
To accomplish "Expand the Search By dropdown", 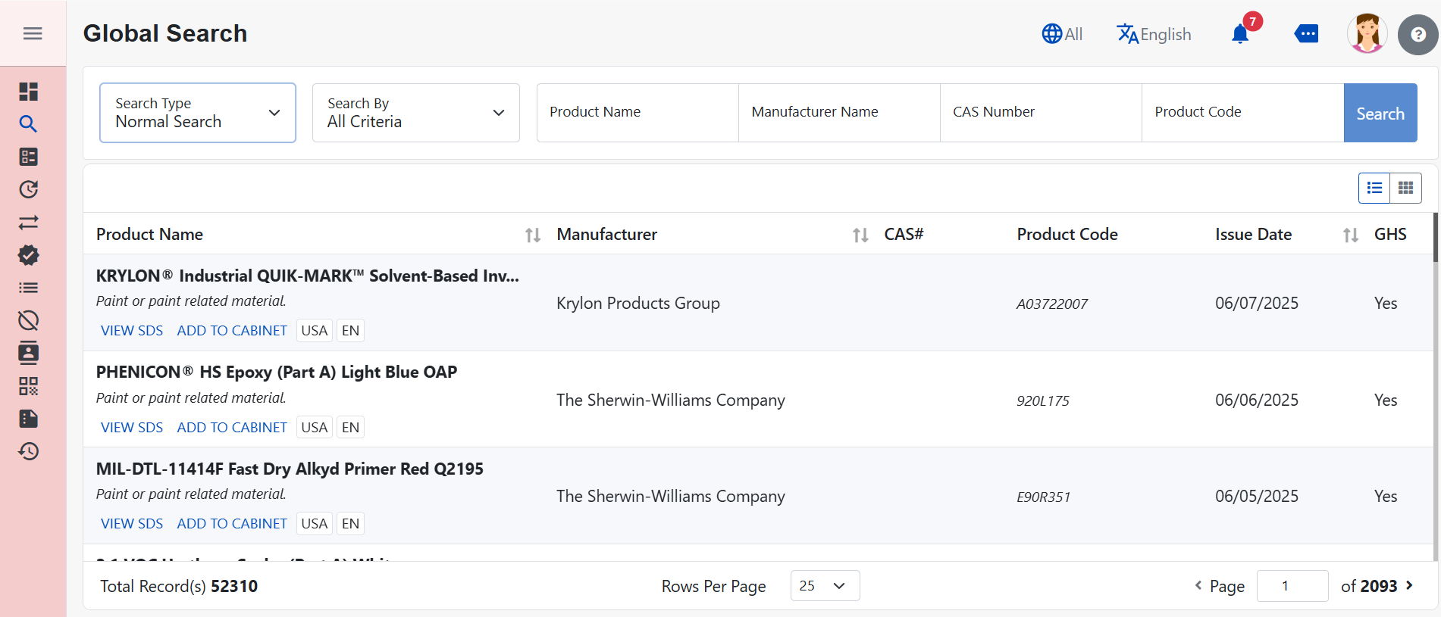I will tap(415, 113).
